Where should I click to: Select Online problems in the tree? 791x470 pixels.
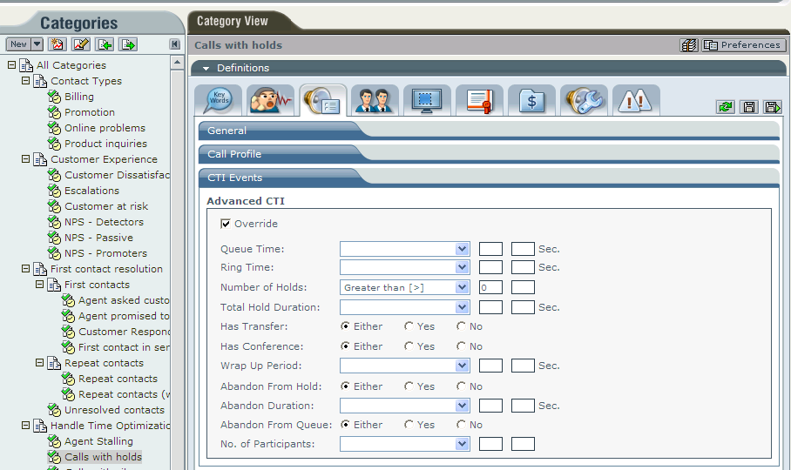(105, 128)
